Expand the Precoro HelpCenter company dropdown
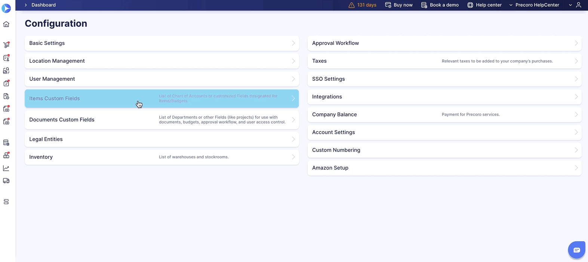This screenshot has width=588, height=262. 534,5
